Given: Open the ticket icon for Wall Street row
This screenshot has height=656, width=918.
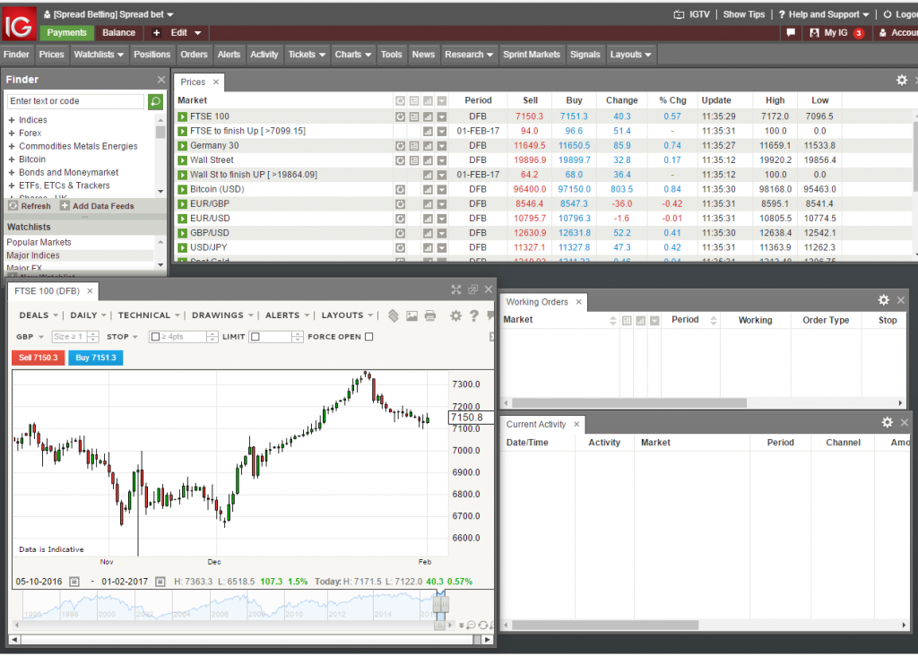Looking at the screenshot, I should click(x=414, y=160).
